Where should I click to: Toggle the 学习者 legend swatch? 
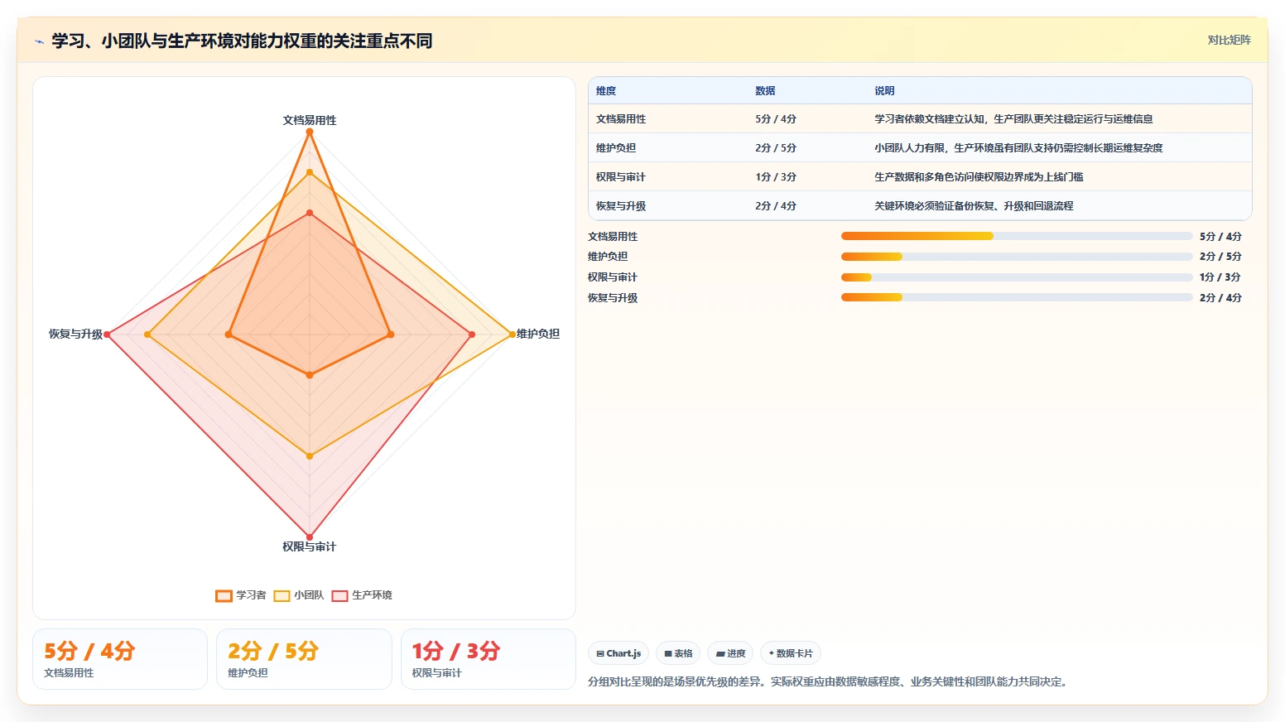(x=224, y=595)
